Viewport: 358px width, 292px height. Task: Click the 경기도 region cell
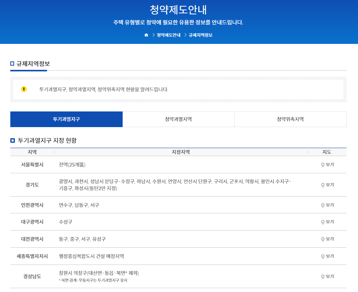[32, 185]
